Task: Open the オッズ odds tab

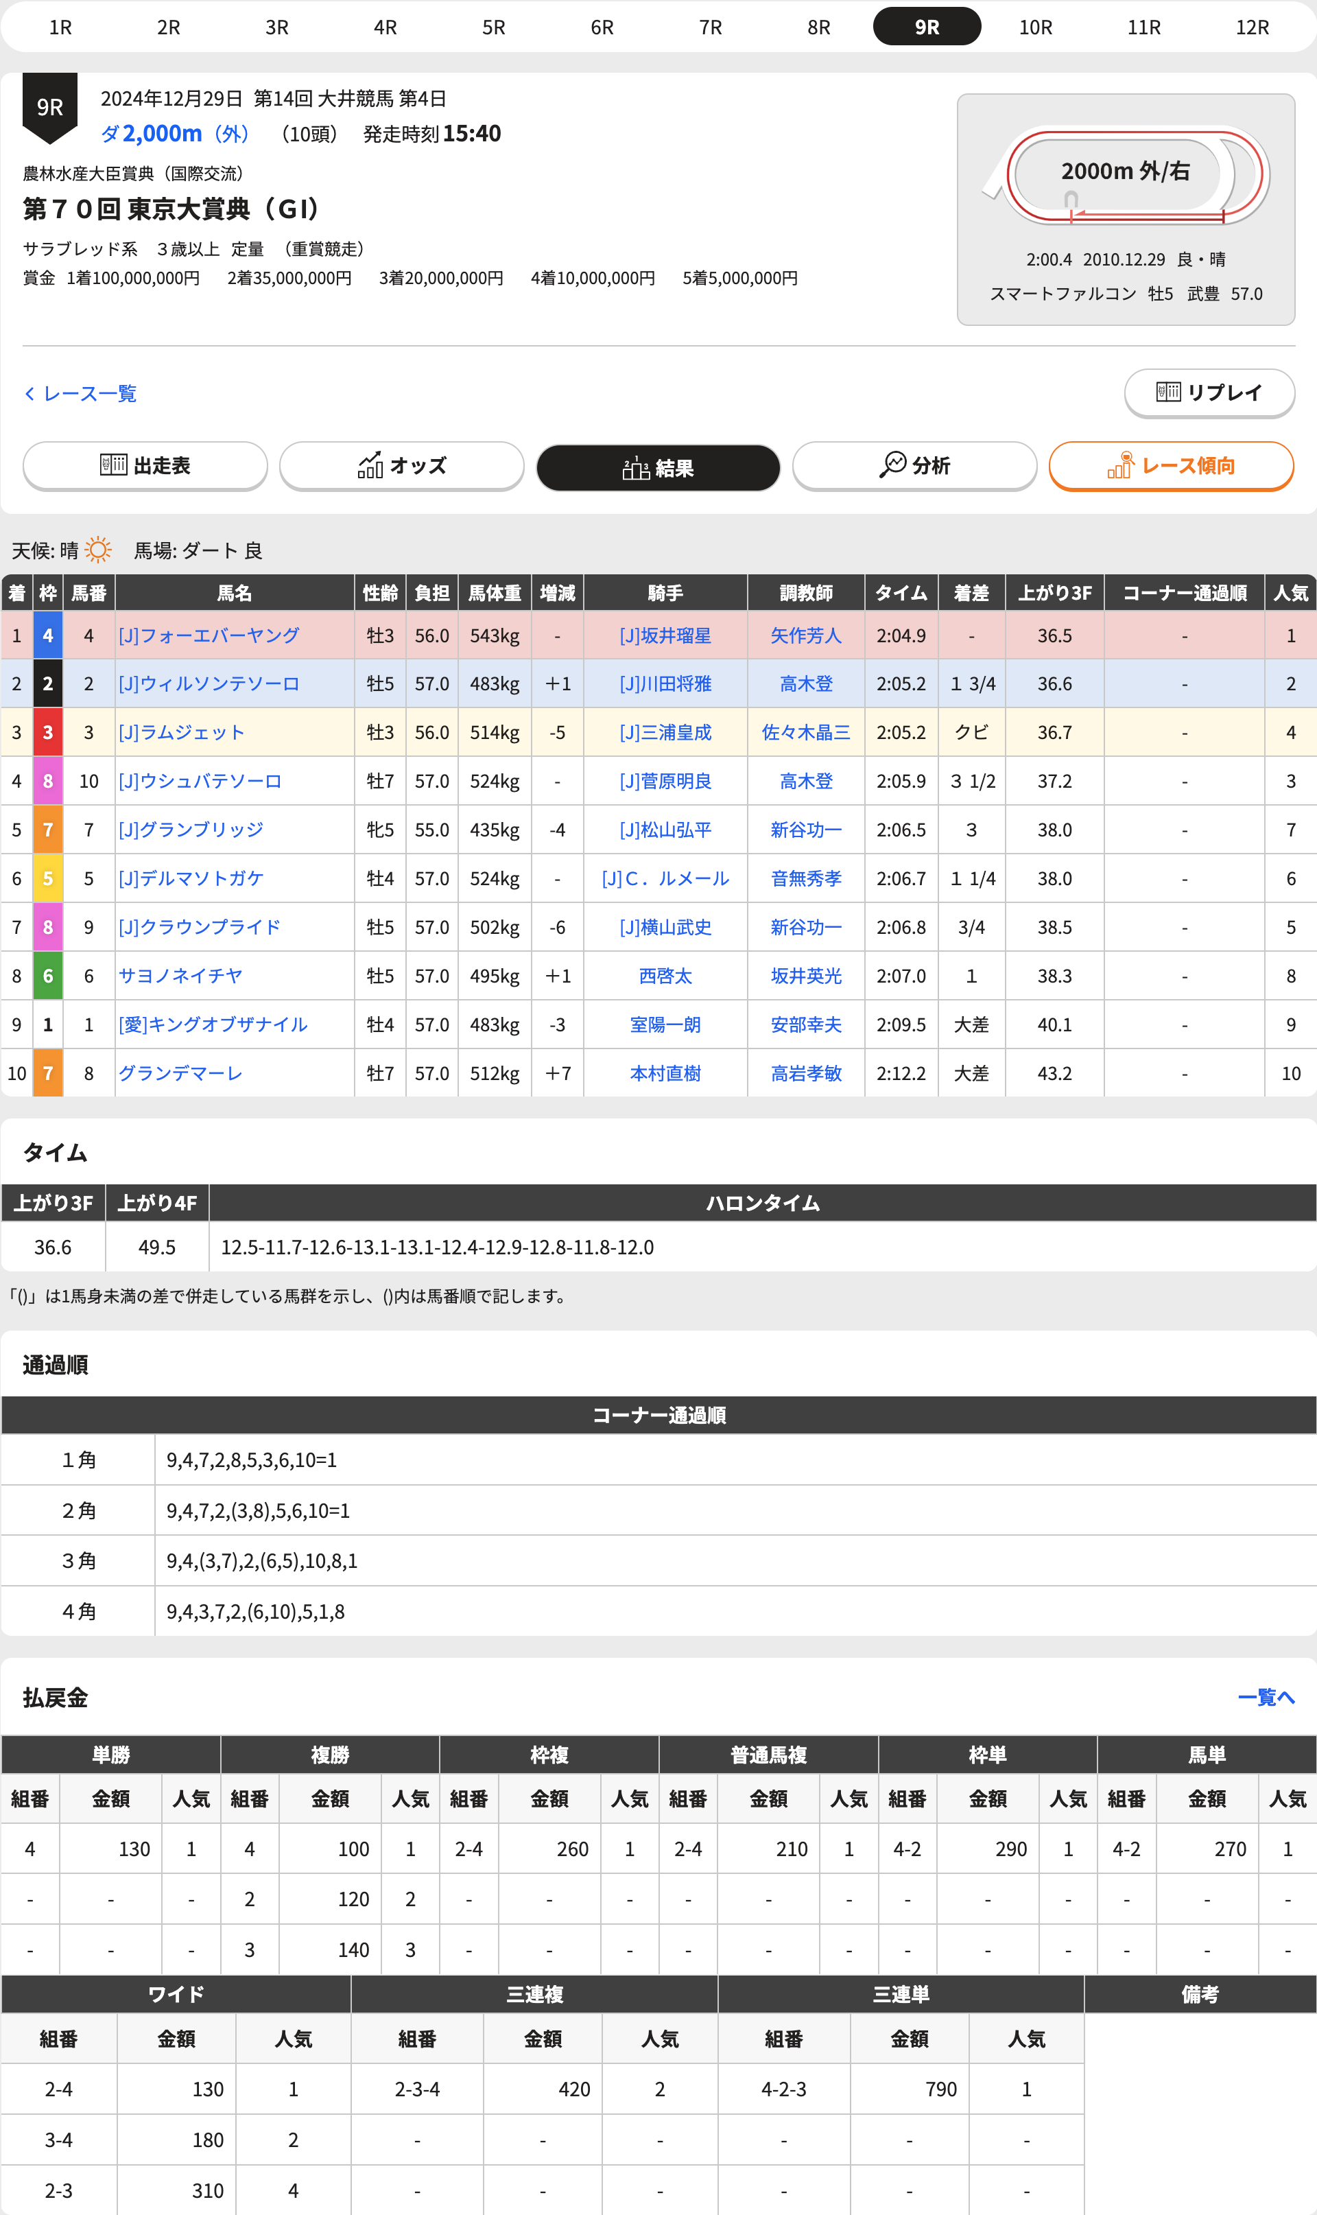Action: tap(401, 465)
